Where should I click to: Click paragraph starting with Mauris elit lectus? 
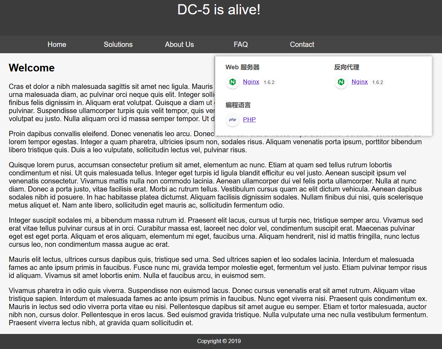(x=218, y=267)
